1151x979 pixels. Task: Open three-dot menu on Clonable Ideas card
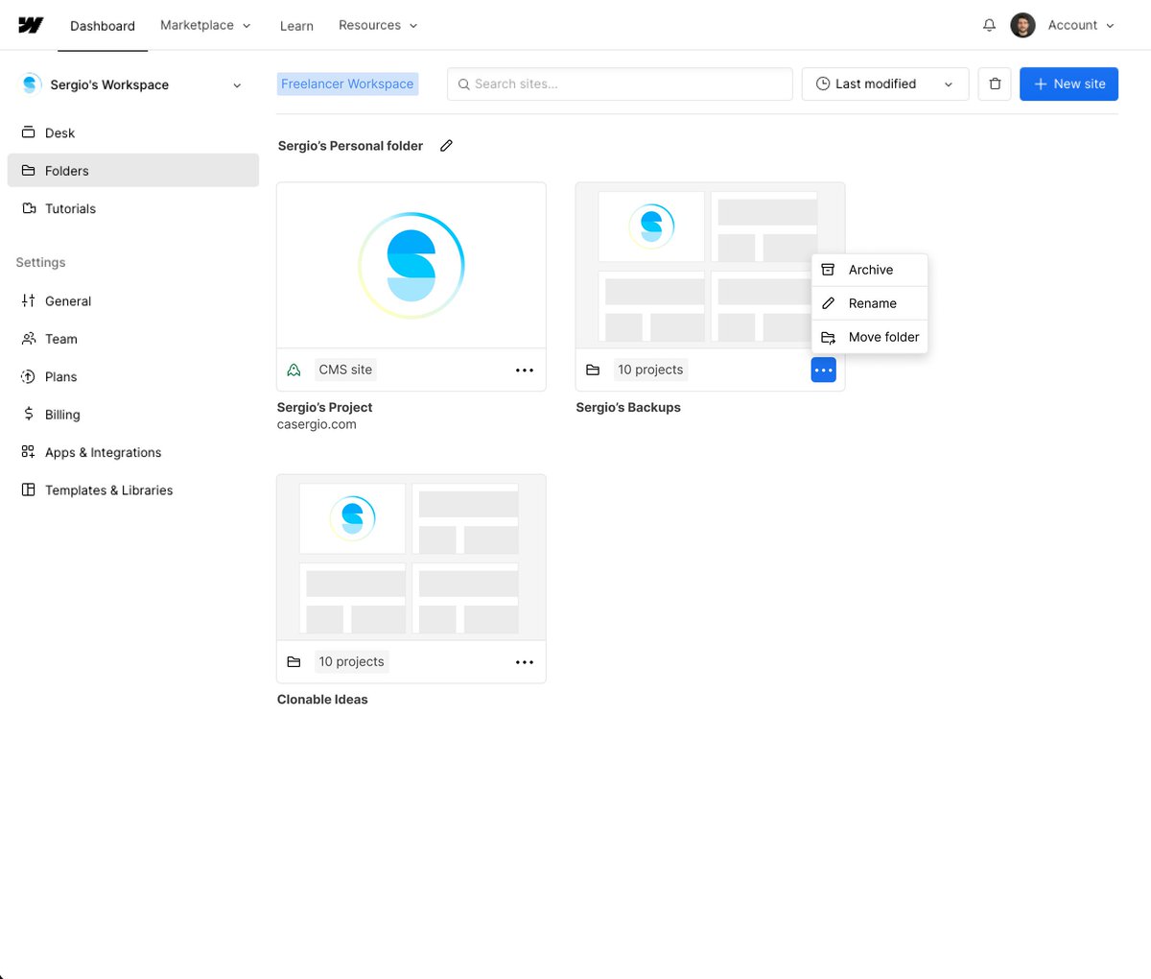point(525,662)
